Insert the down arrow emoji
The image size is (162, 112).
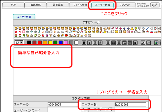tap(39, 32)
